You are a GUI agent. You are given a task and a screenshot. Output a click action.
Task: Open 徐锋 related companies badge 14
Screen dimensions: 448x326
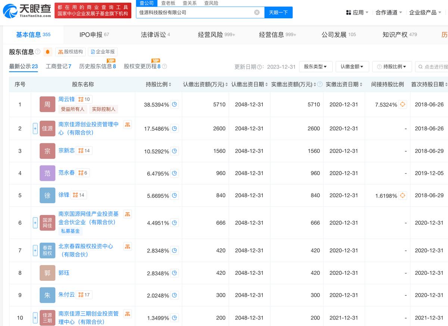[x=78, y=195]
